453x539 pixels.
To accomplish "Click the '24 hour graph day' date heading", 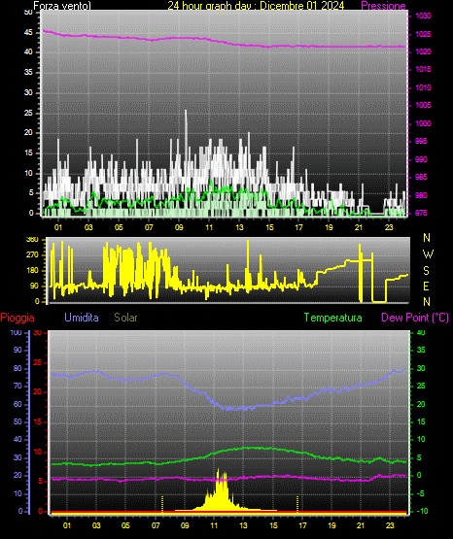I will [x=256, y=6].
